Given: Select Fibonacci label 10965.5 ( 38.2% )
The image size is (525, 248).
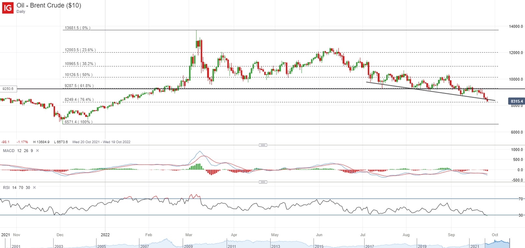Looking at the screenshot, I should click(x=80, y=64).
